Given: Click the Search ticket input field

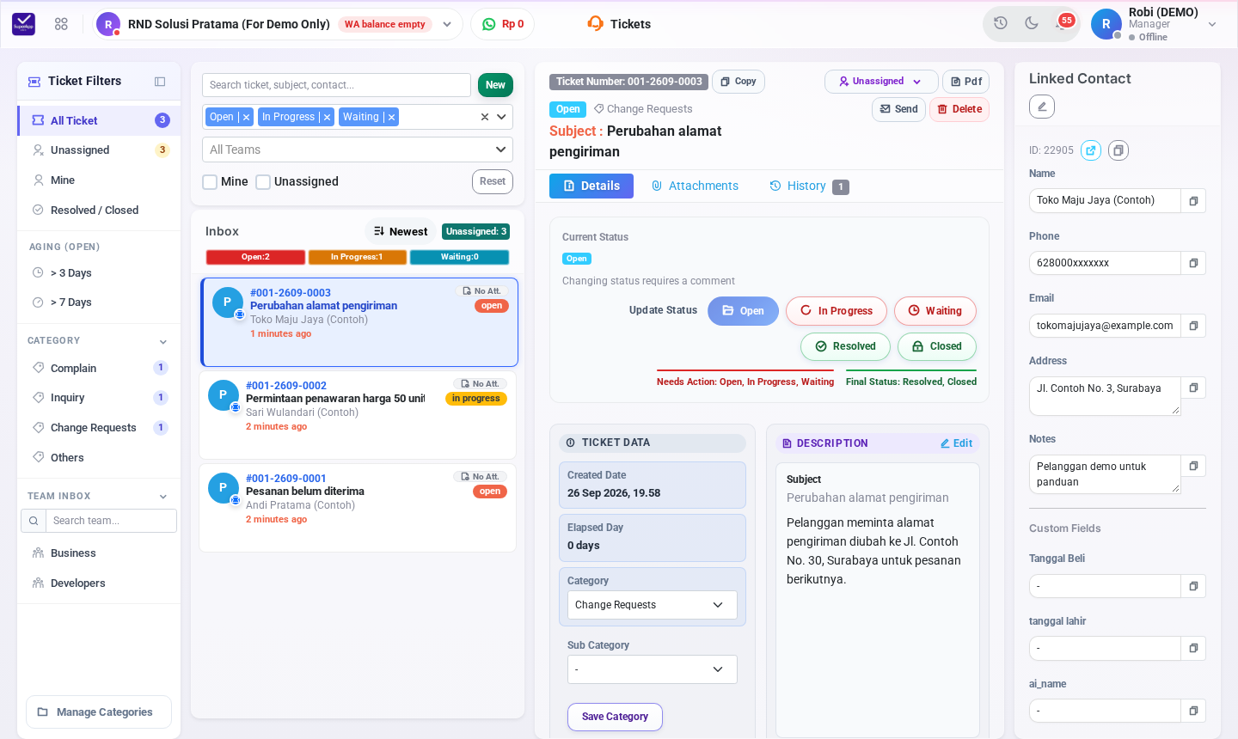Looking at the screenshot, I should coord(336,85).
